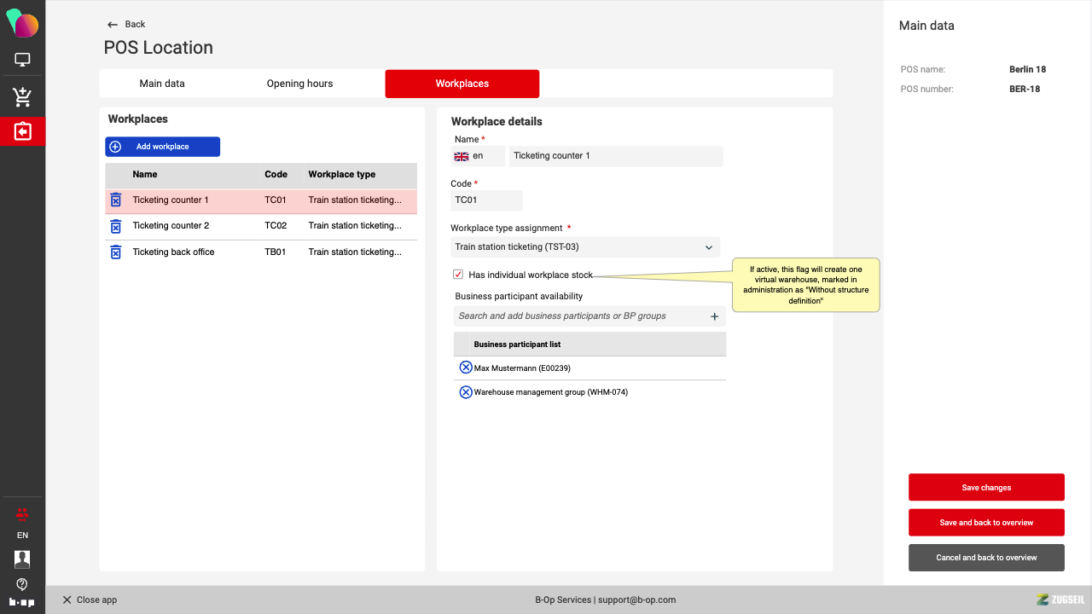Switch to the Main data tab
The width and height of the screenshot is (1092, 614).
[x=162, y=84]
